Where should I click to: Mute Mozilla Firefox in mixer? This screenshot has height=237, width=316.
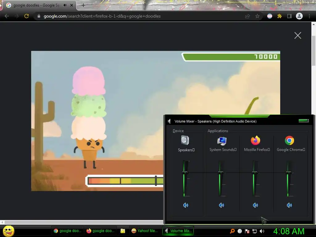(255, 205)
